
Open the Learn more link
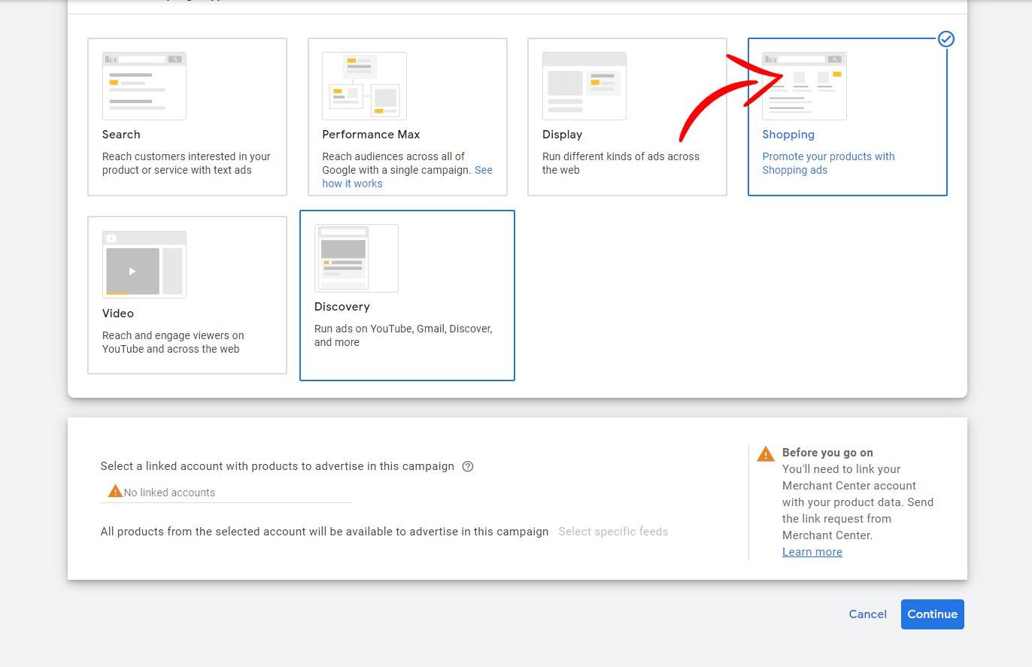pos(812,551)
